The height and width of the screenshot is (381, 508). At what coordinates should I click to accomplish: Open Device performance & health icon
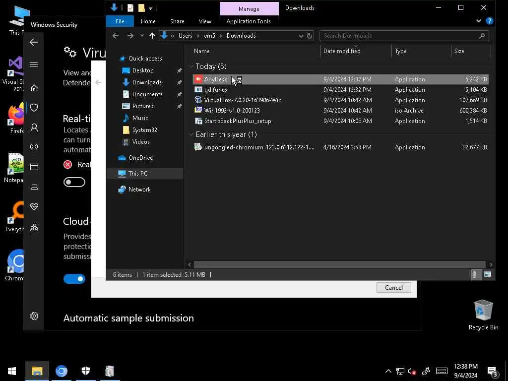(x=34, y=207)
